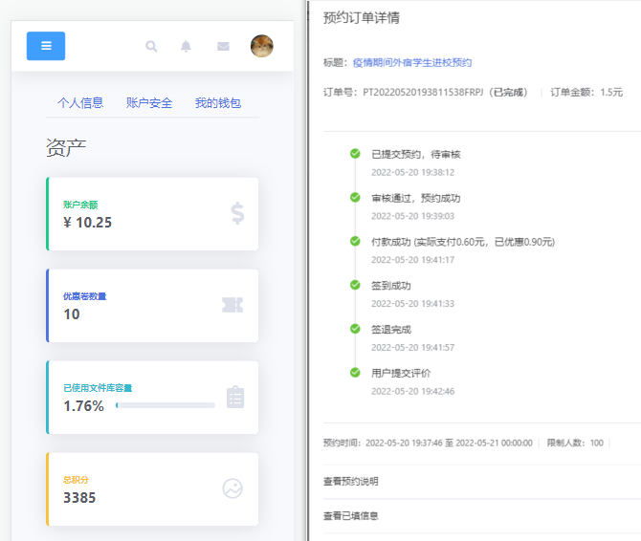This screenshot has width=641, height=541.
Task: Select the coupon count value 10
Action: tap(72, 314)
